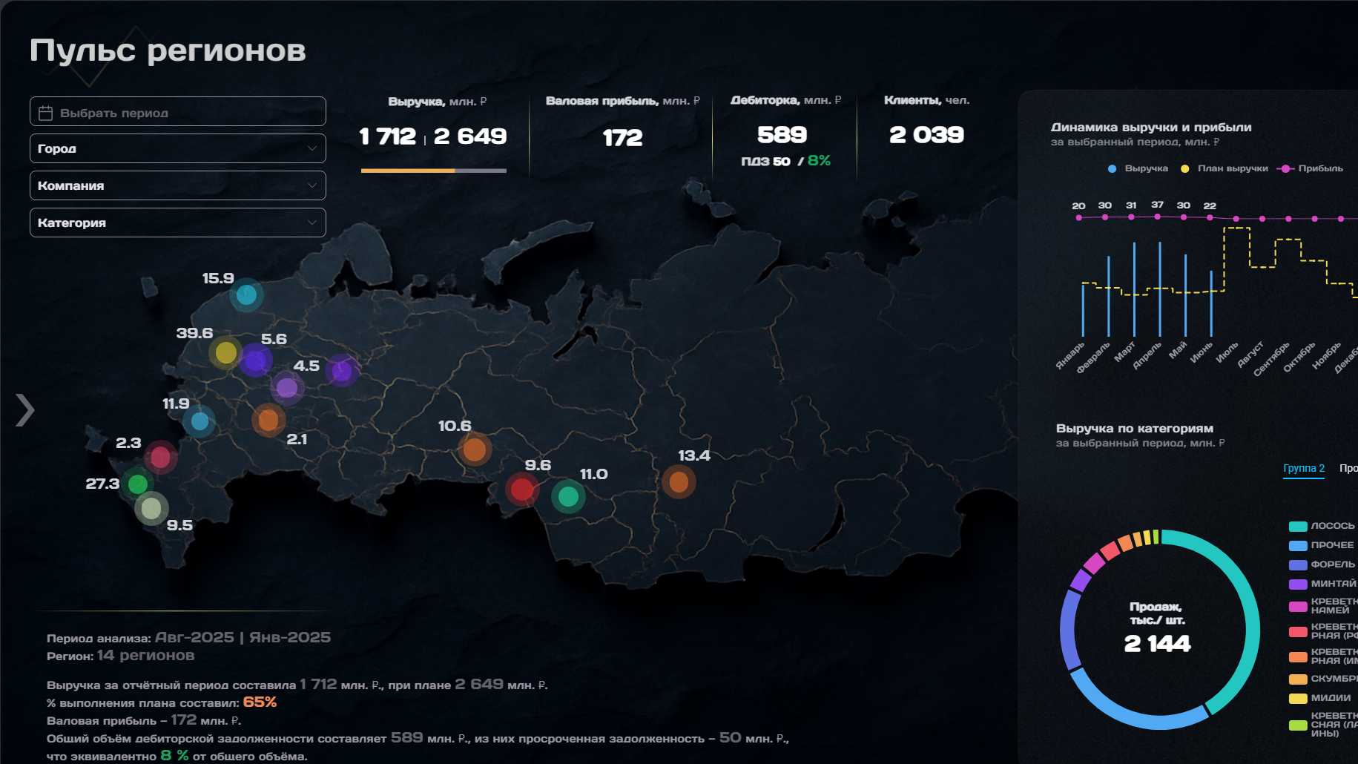Screen dimensions: 1358x764
Task: Click the teal map marker labeled 15.9
Action: click(246, 295)
